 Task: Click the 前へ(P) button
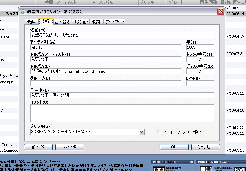(38, 147)
